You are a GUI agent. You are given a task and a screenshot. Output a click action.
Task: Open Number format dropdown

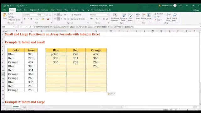[107, 15]
